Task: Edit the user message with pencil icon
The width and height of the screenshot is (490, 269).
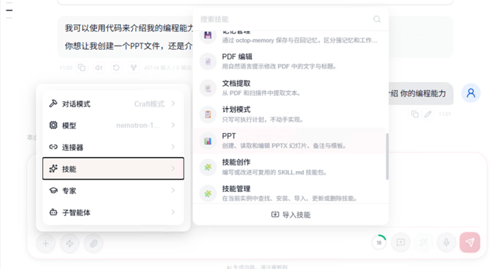Action: click(x=428, y=114)
